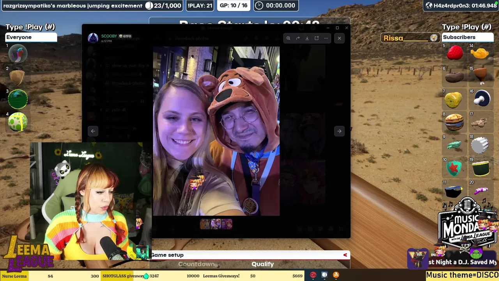
Task: Click the SCOOBY username
Action: [x=109, y=36]
